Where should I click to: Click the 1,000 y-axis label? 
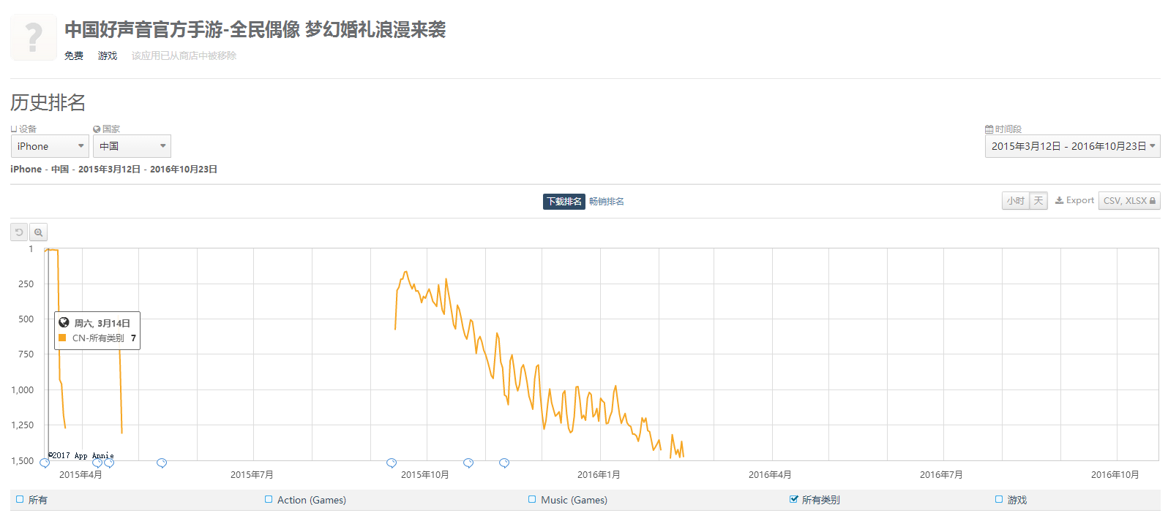[x=22, y=390]
